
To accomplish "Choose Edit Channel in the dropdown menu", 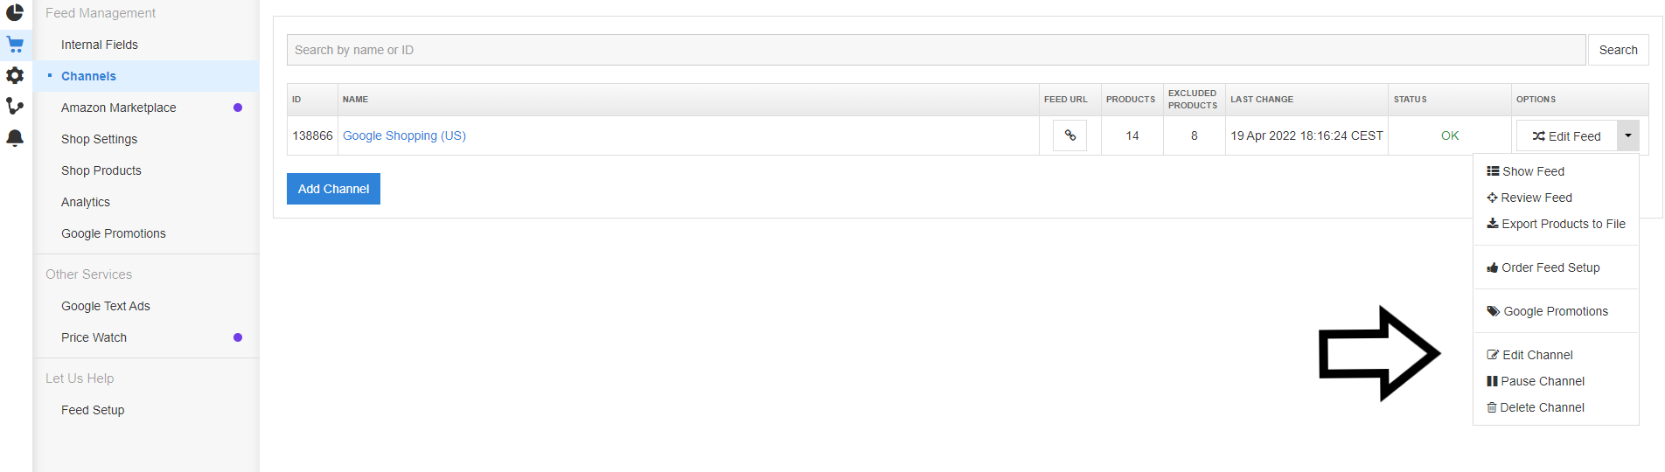I will pos(1536,355).
